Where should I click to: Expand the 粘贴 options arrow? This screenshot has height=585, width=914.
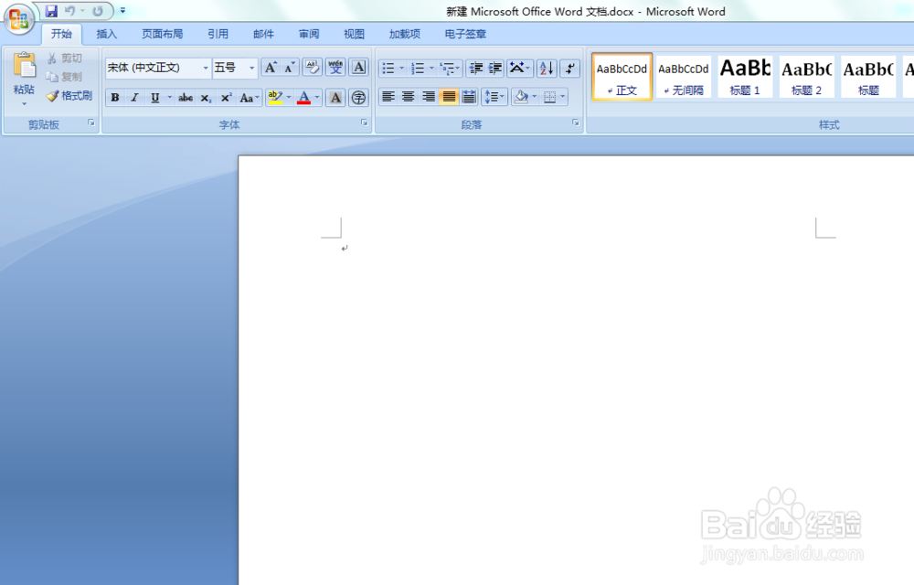point(24,104)
